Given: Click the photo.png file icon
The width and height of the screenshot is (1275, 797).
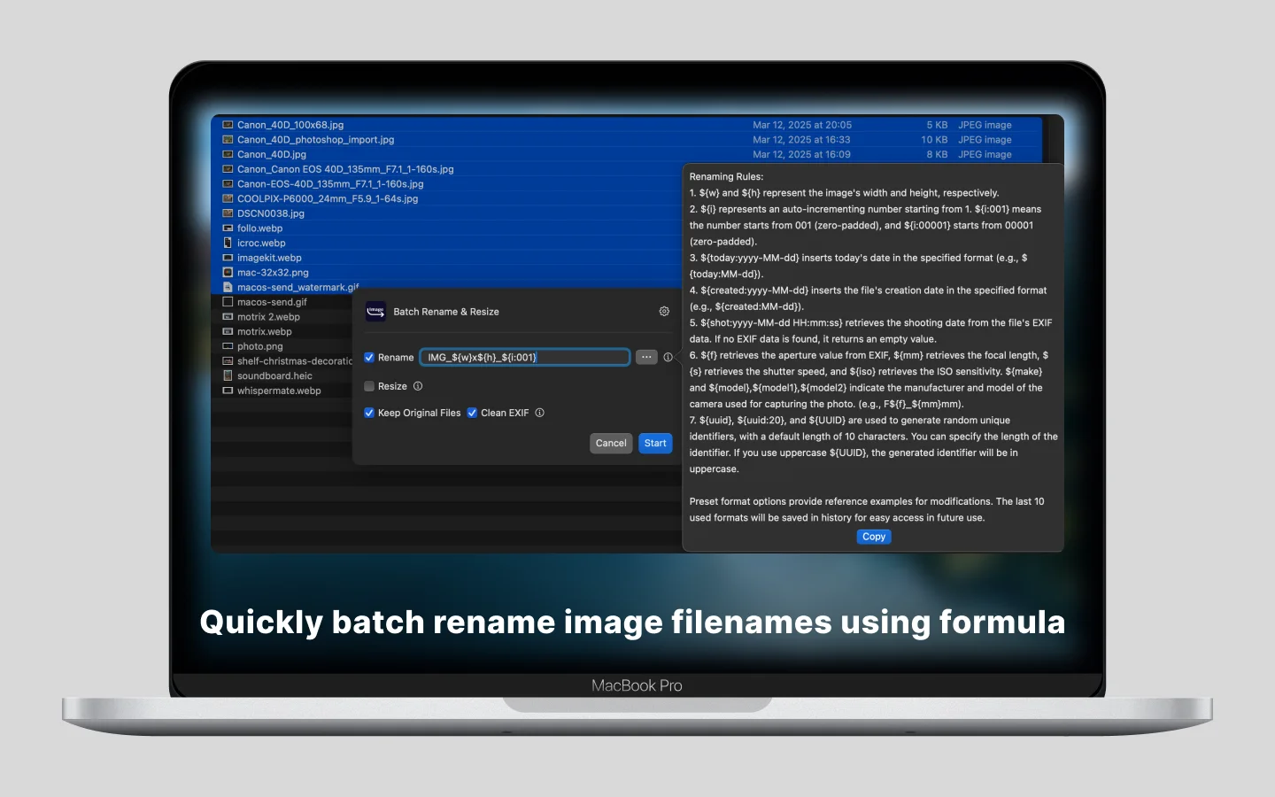Looking at the screenshot, I should [x=228, y=346].
